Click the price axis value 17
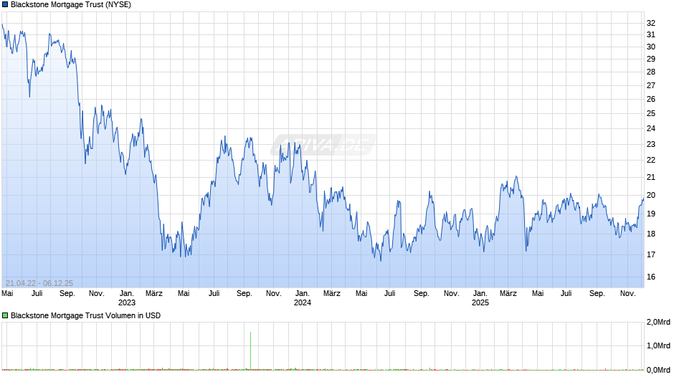 click(651, 255)
